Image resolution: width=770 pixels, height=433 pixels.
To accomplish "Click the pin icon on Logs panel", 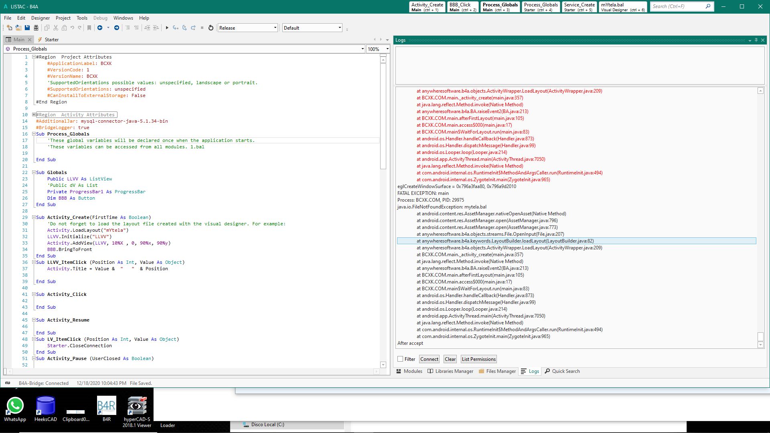I will pos(756,40).
